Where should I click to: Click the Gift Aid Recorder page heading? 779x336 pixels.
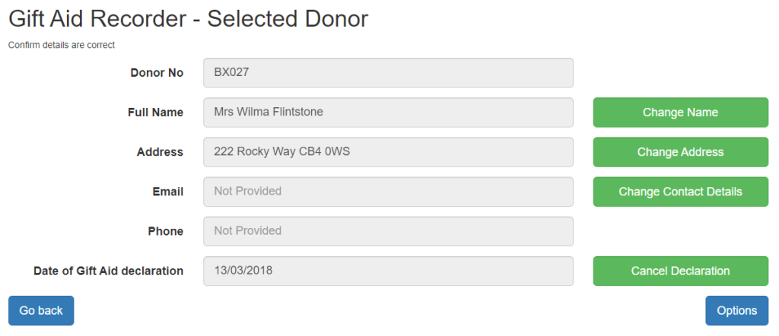[189, 19]
